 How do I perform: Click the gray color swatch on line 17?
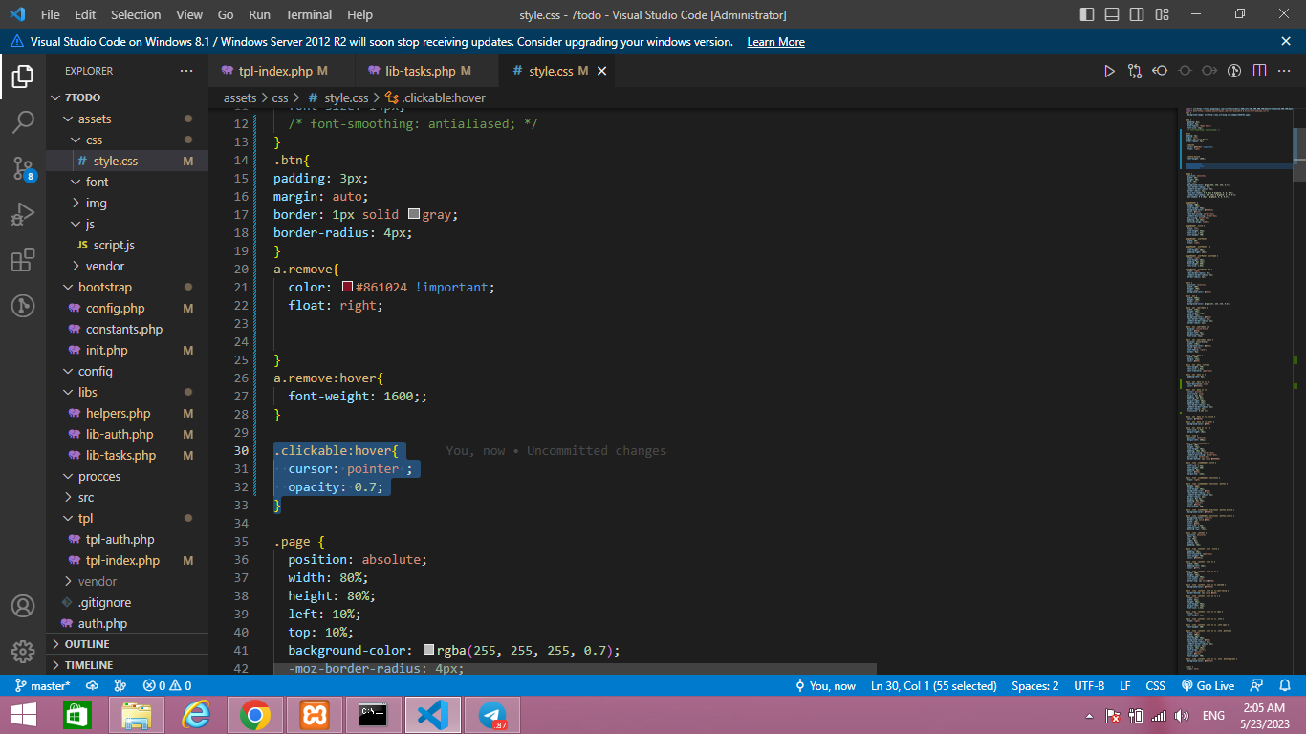[414, 215]
